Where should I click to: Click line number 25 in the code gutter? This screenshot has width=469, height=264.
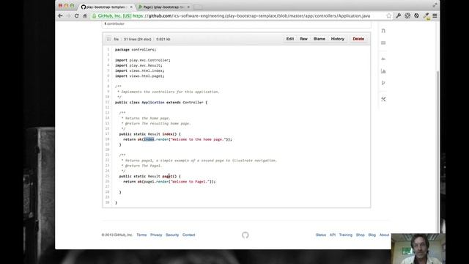coord(108,176)
